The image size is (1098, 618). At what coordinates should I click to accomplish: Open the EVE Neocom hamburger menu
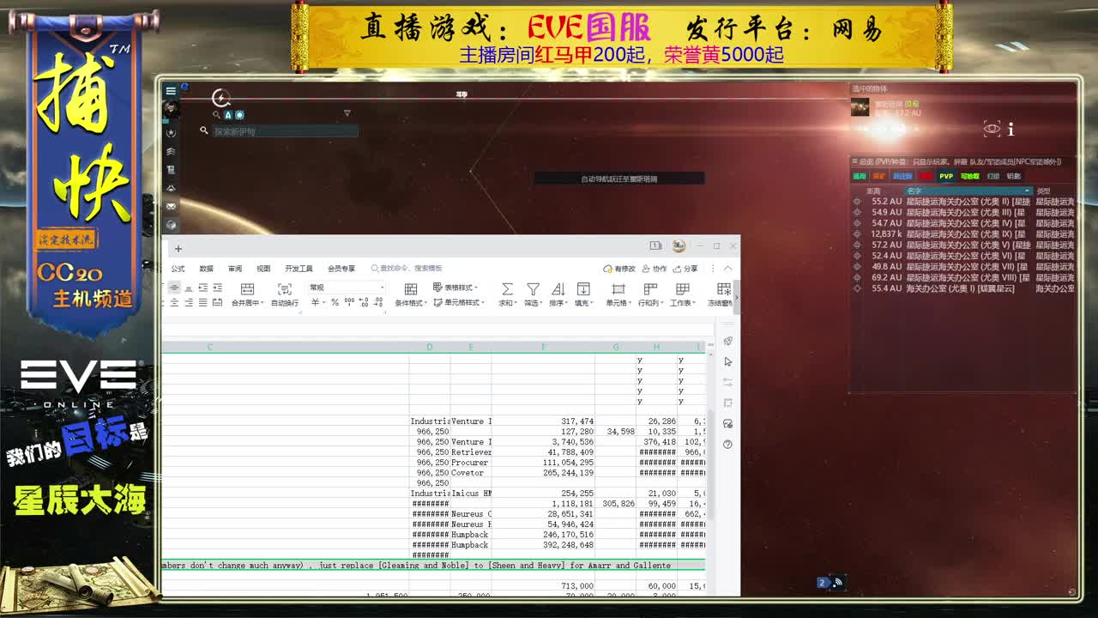171,91
